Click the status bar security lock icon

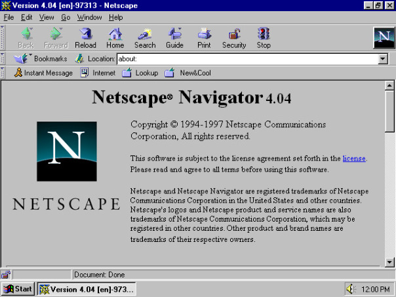[x=6, y=275]
